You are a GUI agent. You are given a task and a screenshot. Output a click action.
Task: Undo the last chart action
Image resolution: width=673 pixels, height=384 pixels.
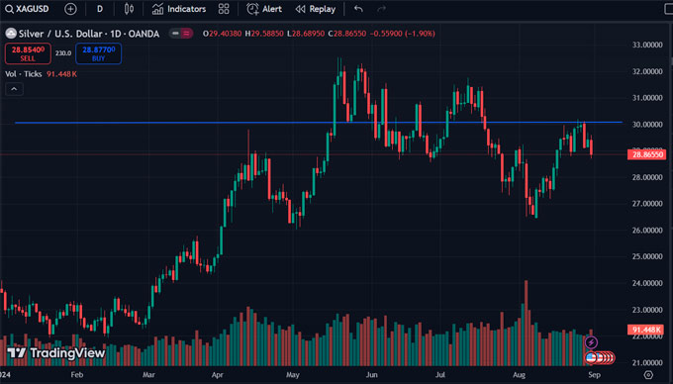[358, 9]
